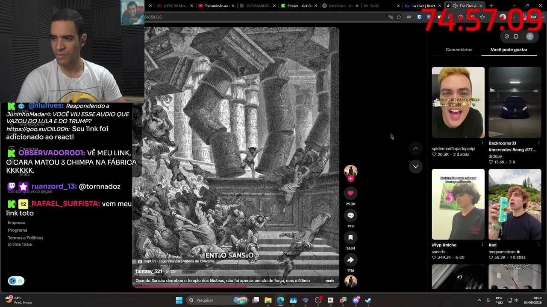The image size is (547, 307).
Task: Play the #ad megaamerican video thumbnail
Action: point(515,204)
